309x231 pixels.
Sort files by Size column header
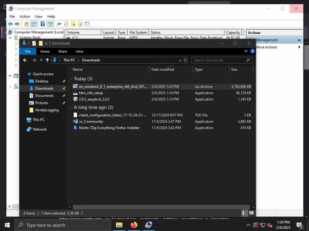pos(234,69)
